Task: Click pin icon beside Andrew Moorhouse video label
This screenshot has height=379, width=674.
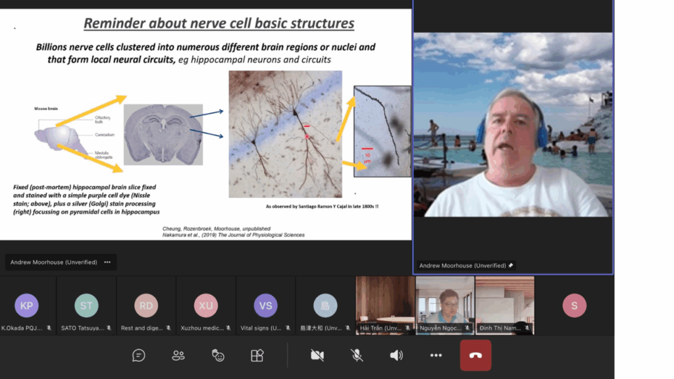Action: (x=511, y=266)
